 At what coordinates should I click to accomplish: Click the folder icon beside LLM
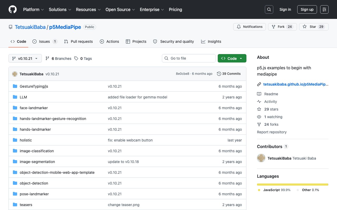[15, 97]
